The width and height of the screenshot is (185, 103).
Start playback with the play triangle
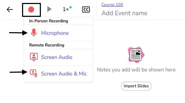coord(49,9)
